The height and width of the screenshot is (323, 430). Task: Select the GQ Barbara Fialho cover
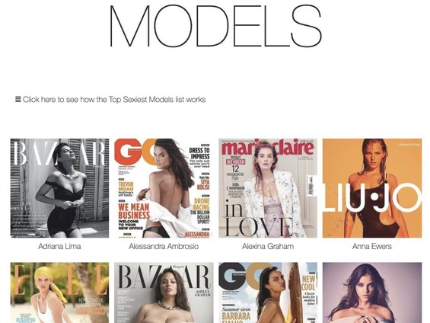click(268, 293)
